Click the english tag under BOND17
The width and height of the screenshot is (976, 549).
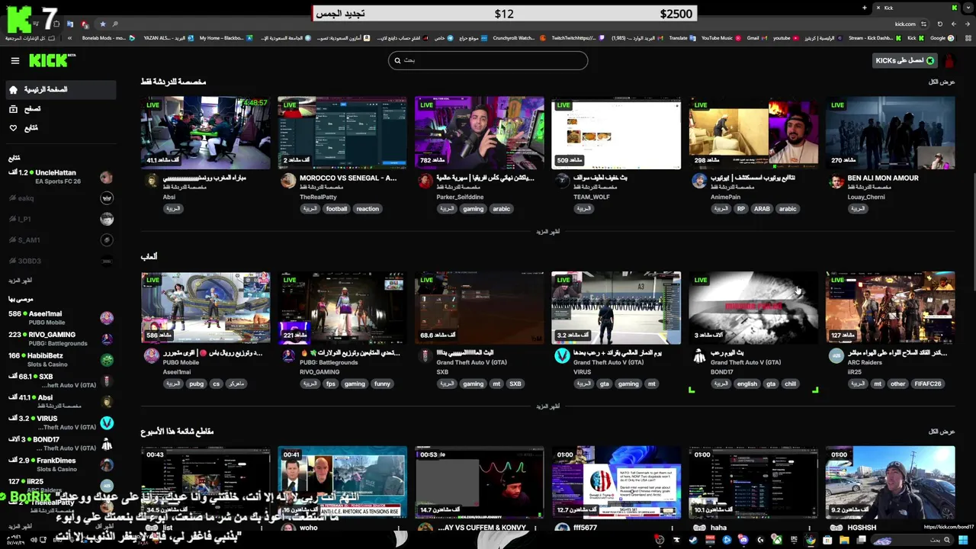pos(747,384)
